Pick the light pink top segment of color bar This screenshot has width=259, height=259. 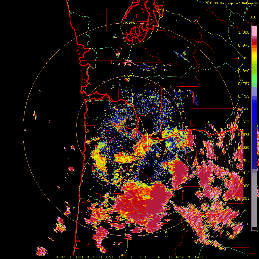pos(254,31)
